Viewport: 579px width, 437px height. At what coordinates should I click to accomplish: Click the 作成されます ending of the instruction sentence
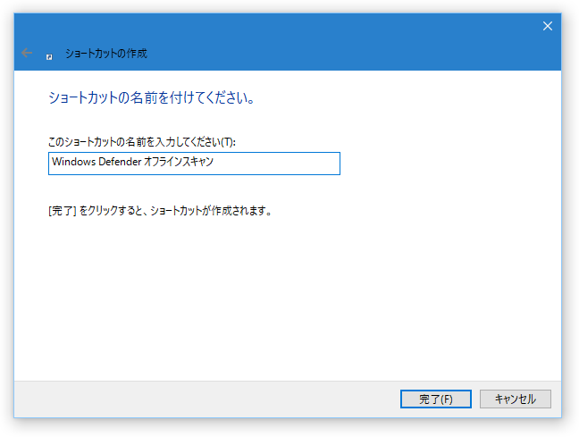[241, 211]
